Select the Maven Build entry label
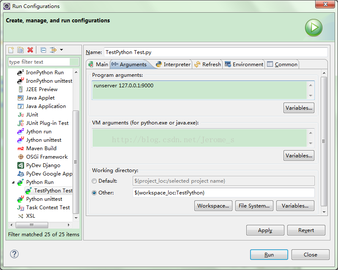 pyautogui.click(x=41, y=148)
